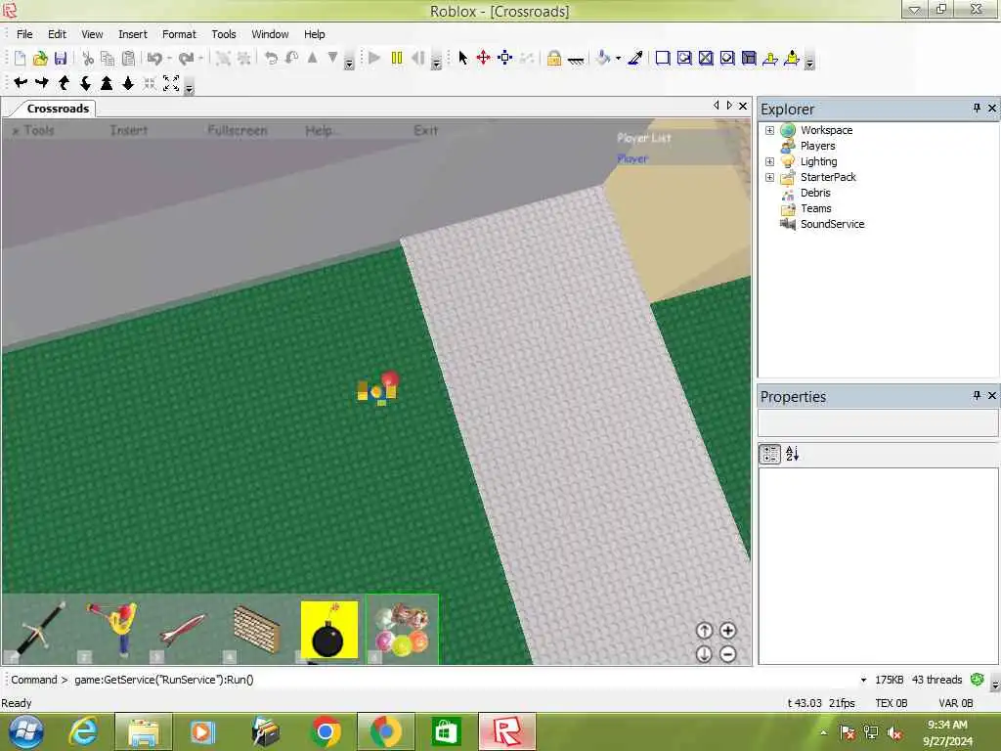Pan camera right with arrow icon
Viewport: 1001px width, 751px height.
tap(42, 82)
